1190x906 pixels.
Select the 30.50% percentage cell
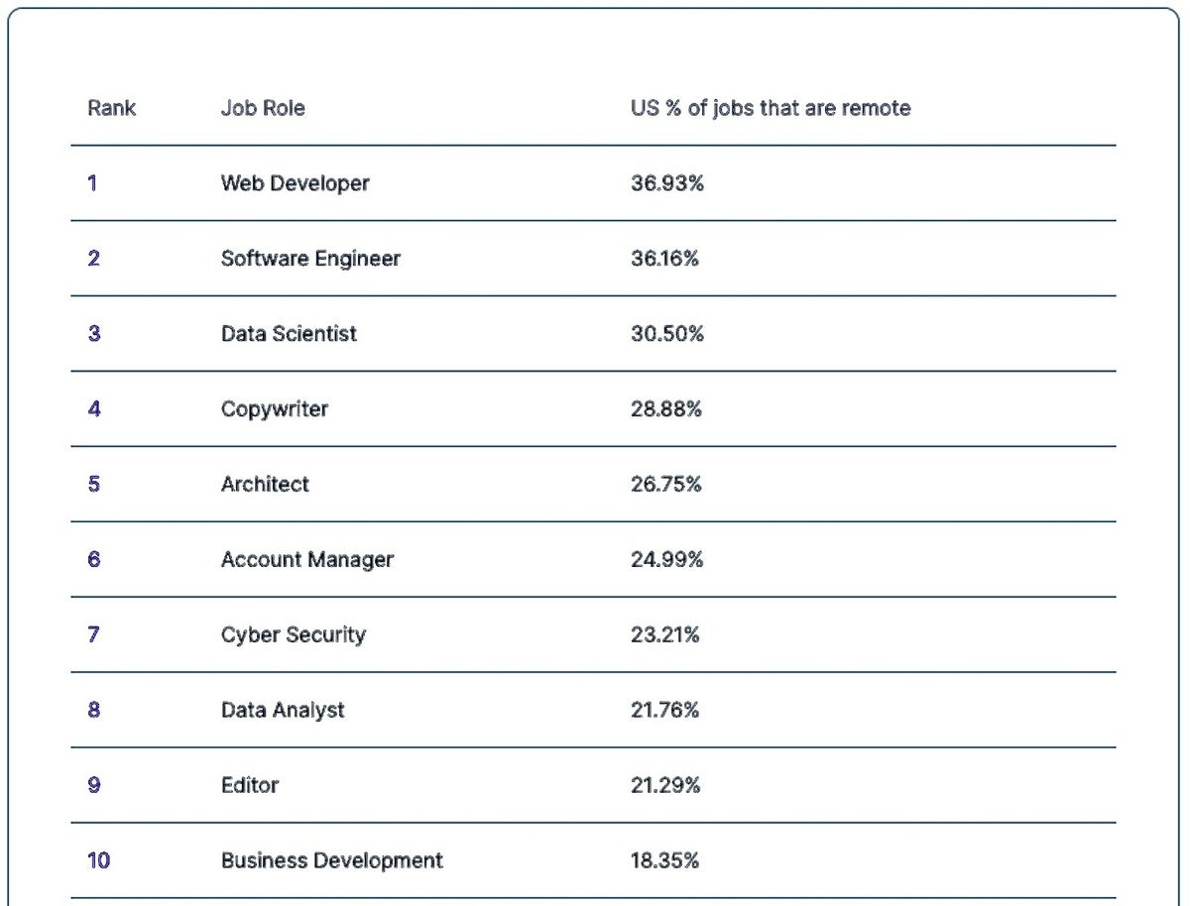tap(666, 334)
